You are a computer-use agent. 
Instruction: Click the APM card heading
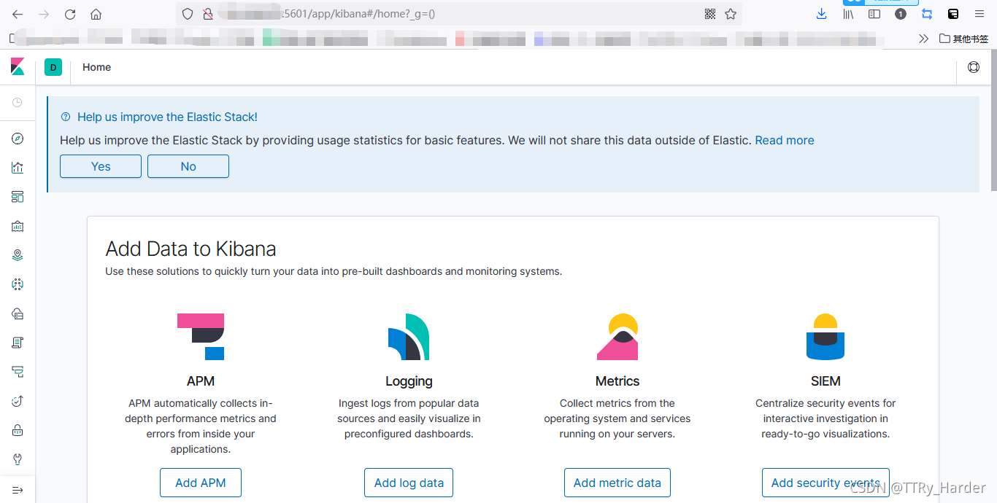(201, 381)
